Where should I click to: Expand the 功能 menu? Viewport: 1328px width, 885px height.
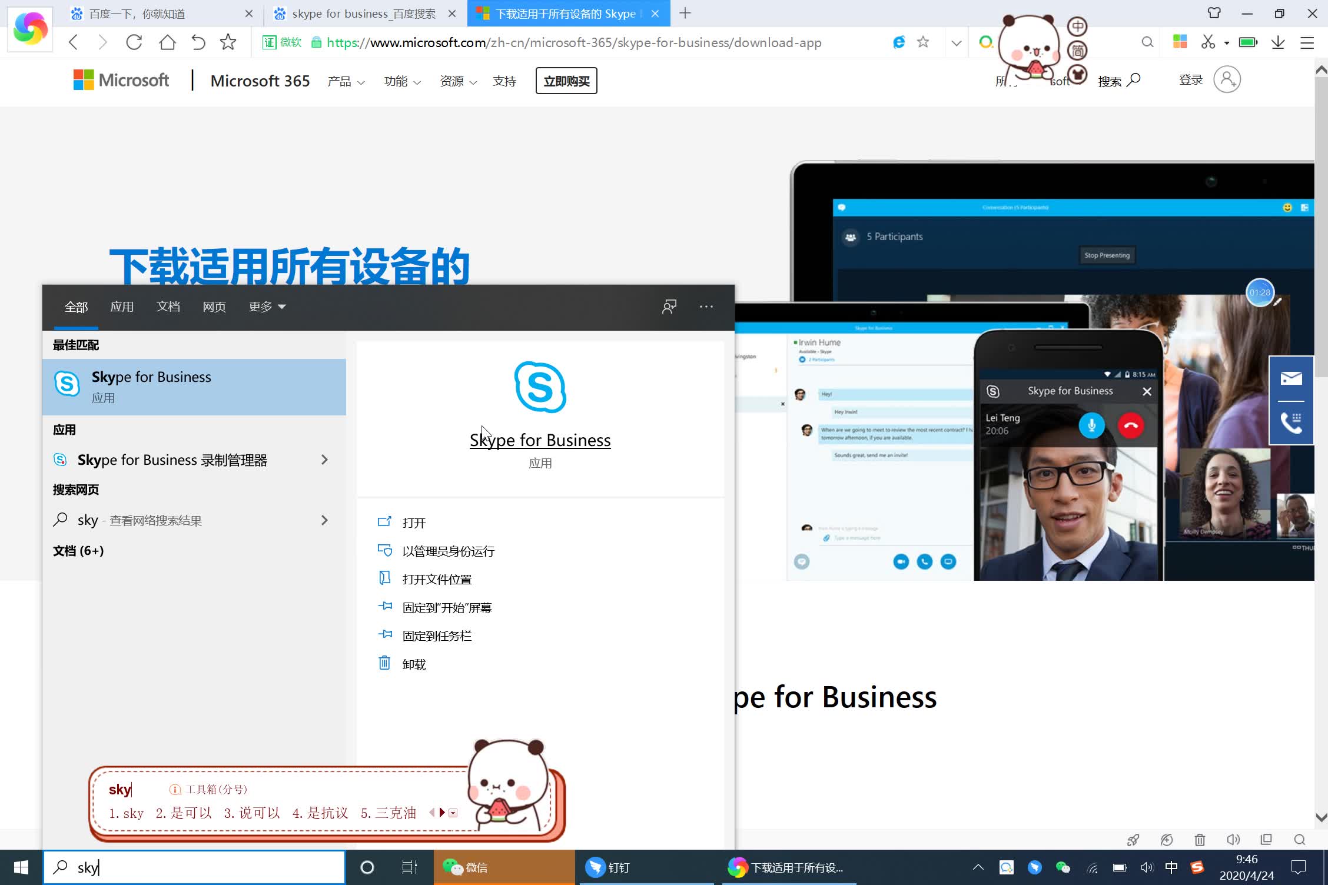[x=403, y=81]
